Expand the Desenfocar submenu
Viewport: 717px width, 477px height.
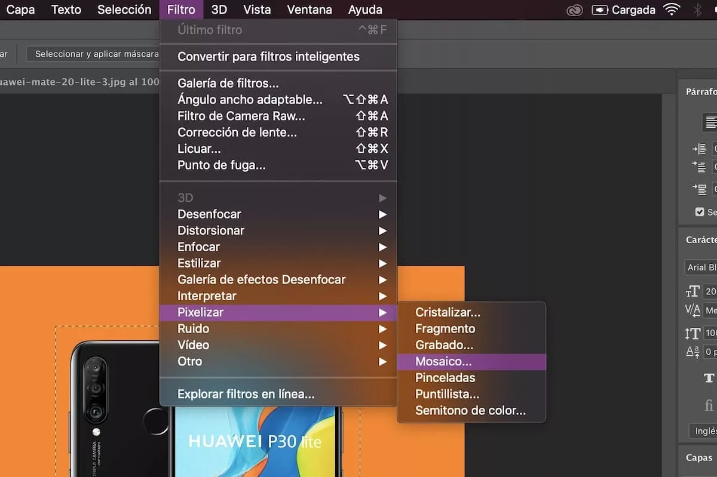click(278, 214)
